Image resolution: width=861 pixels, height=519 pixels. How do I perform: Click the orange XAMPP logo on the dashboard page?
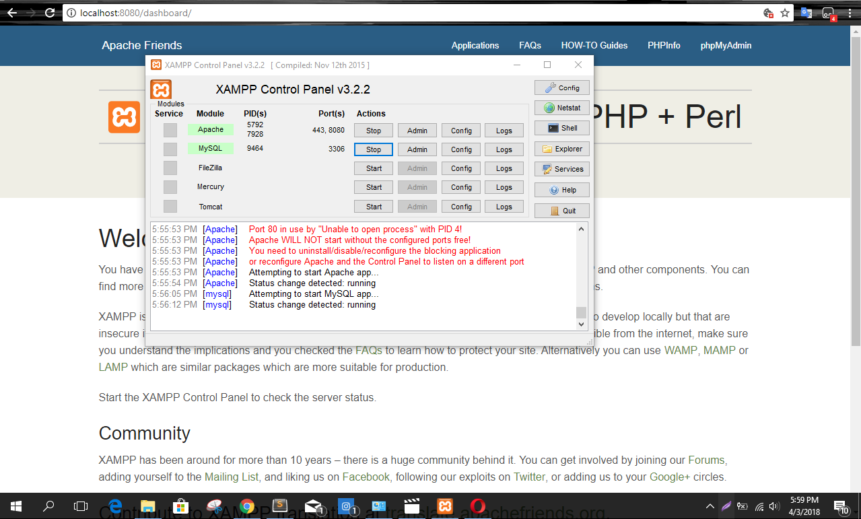124,117
